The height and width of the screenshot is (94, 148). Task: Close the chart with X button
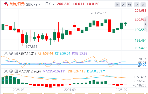[x=143, y=4]
